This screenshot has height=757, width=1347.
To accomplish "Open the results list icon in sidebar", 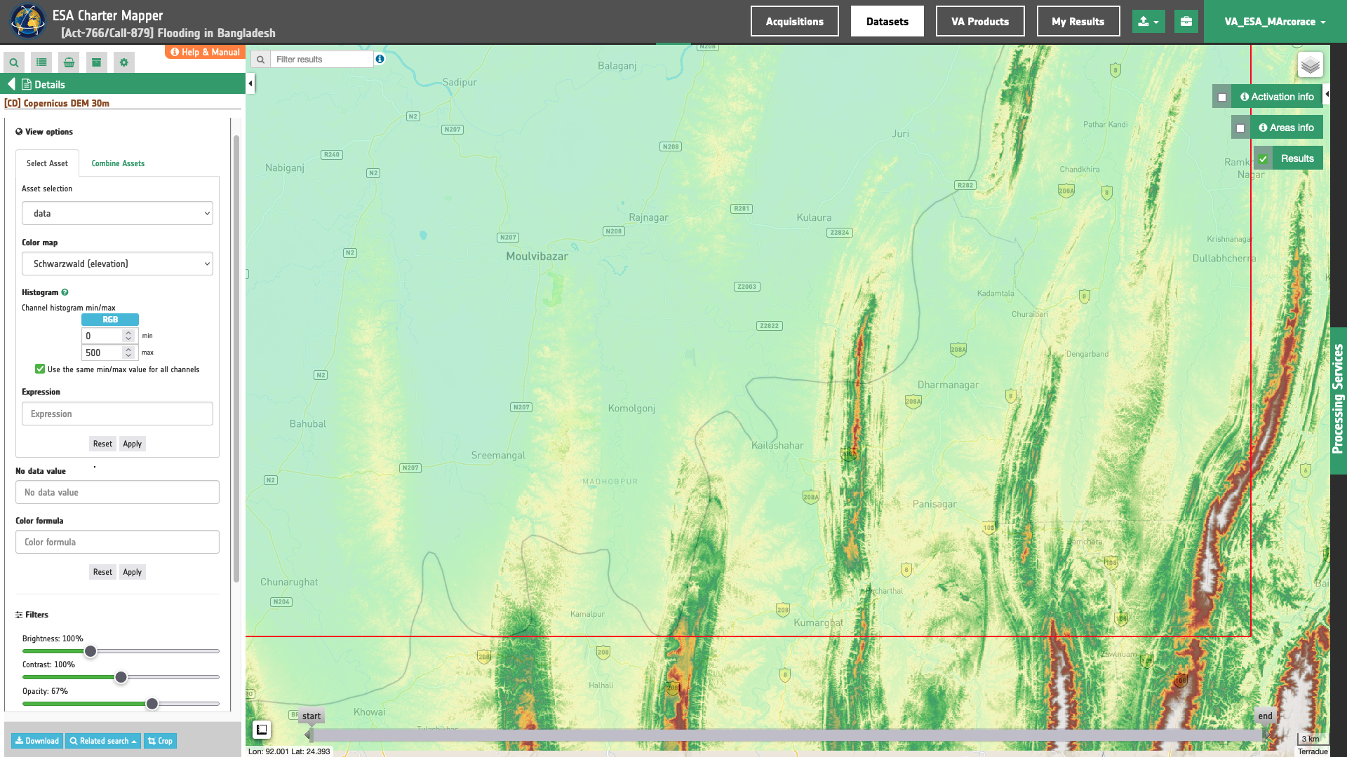I will (x=41, y=62).
